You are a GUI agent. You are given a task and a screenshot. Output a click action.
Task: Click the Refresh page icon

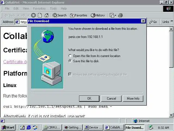pos(40,15)
